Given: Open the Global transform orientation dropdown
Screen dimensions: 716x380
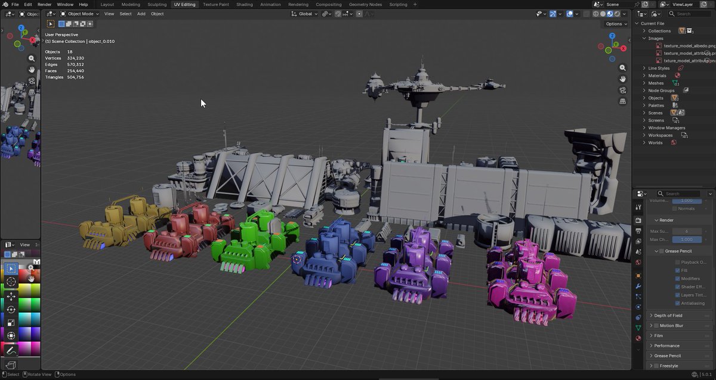Looking at the screenshot, I should pos(305,14).
